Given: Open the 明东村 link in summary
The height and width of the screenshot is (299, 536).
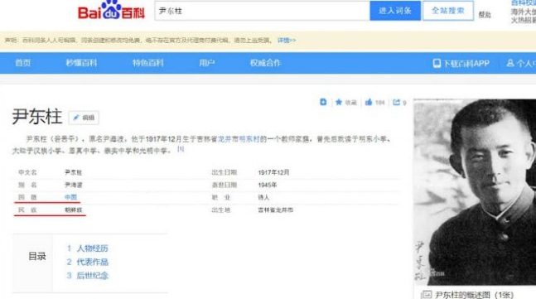Looking at the screenshot, I should point(249,139).
